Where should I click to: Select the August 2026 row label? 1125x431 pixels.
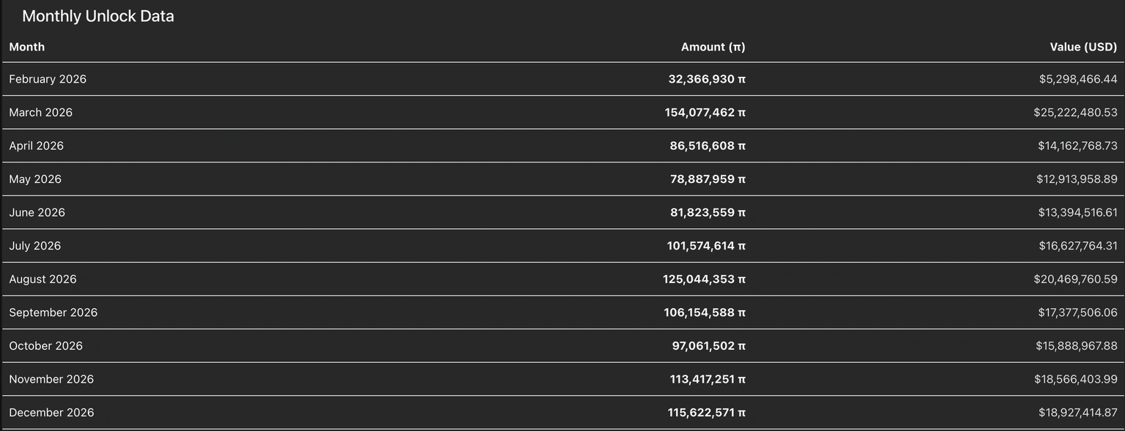pyautogui.click(x=42, y=279)
